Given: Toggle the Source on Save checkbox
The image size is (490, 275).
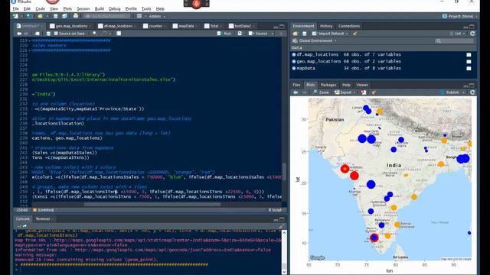Looking at the screenshot, I should [57, 34].
